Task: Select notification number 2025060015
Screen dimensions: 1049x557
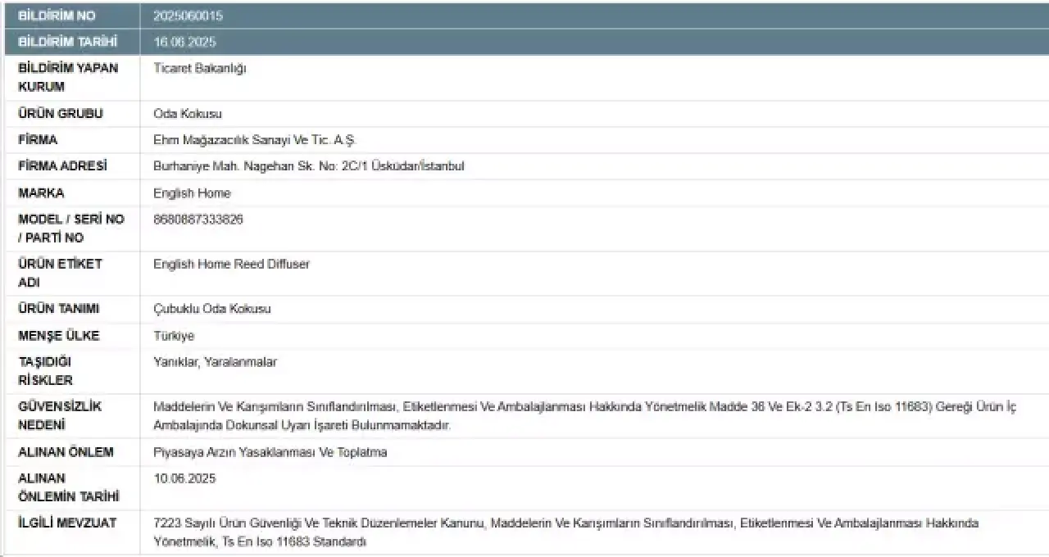Action: pyautogui.click(x=188, y=16)
